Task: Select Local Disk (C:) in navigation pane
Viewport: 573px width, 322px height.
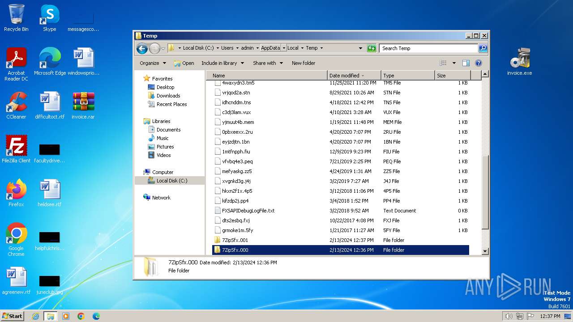Action: pos(170,181)
